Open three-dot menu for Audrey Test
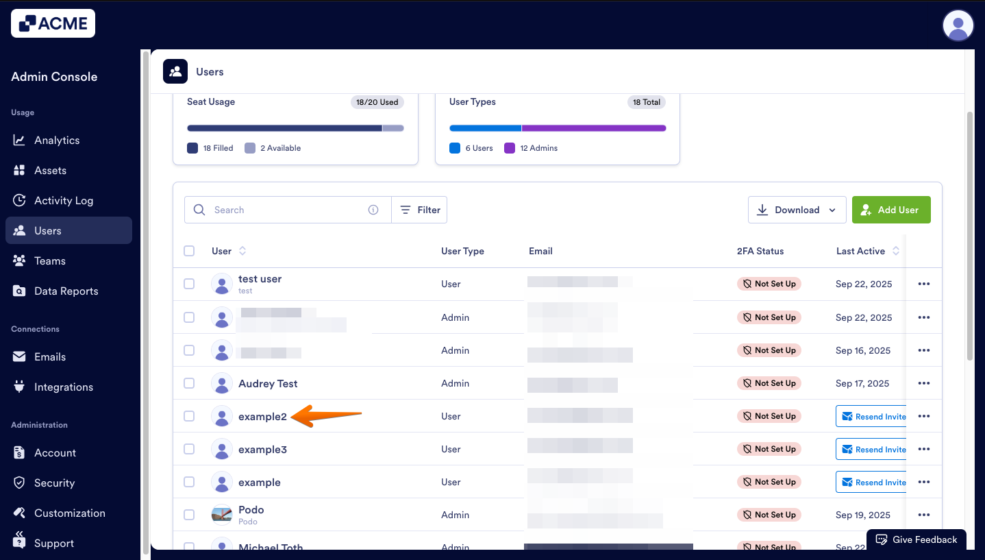The width and height of the screenshot is (985, 560). point(923,383)
